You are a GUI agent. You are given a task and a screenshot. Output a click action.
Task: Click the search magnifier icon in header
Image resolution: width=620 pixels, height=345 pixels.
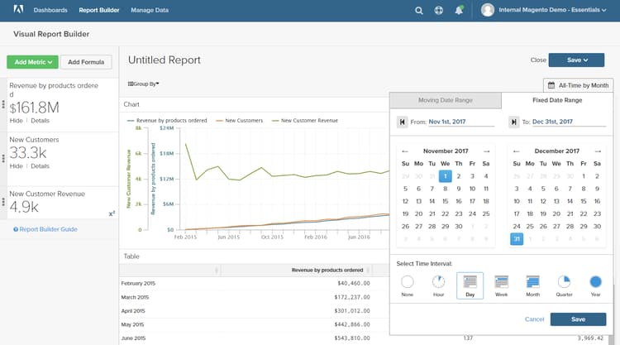pos(419,11)
